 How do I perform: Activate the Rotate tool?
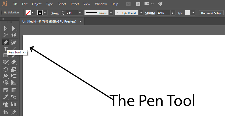click(x=5, y=69)
